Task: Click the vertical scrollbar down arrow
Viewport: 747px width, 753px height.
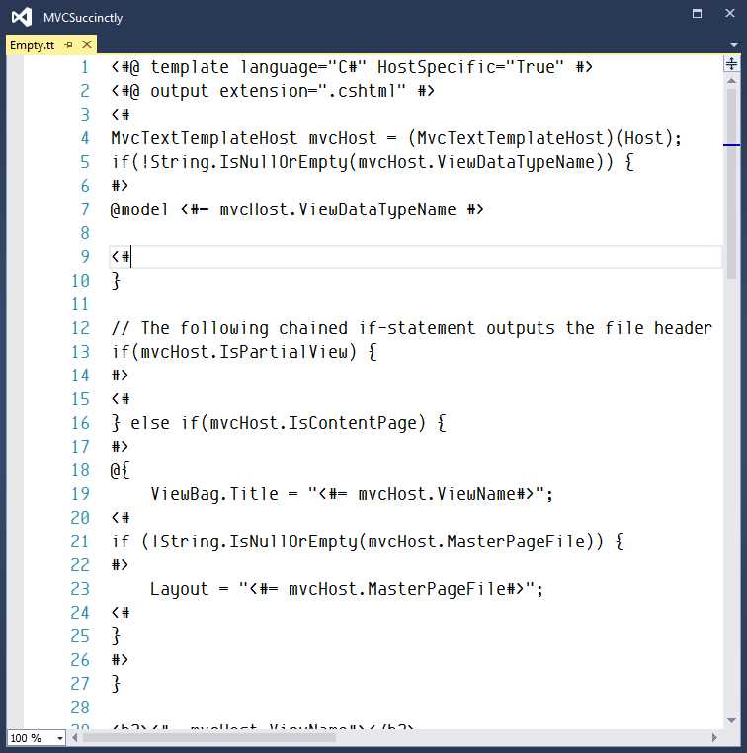Action: coord(731,720)
